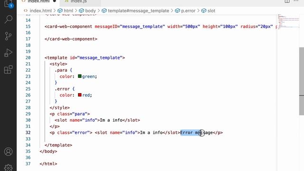
Task: Click the closing card-web-component tag
Action: tap(71, 39)
